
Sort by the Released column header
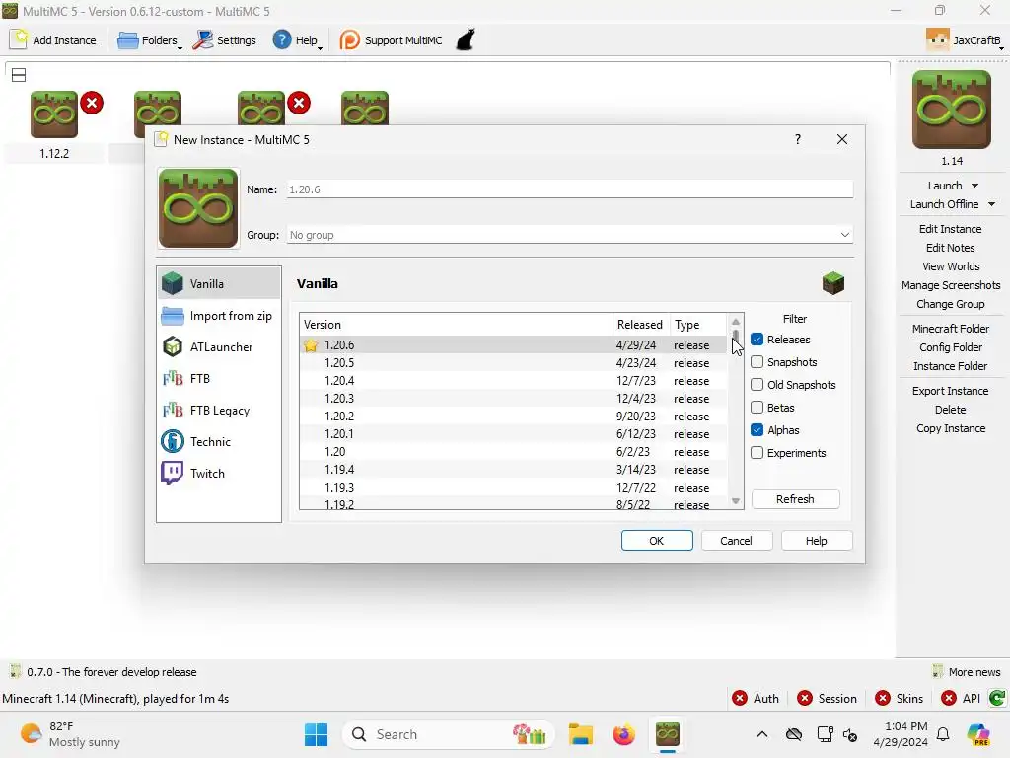point(641,324)
